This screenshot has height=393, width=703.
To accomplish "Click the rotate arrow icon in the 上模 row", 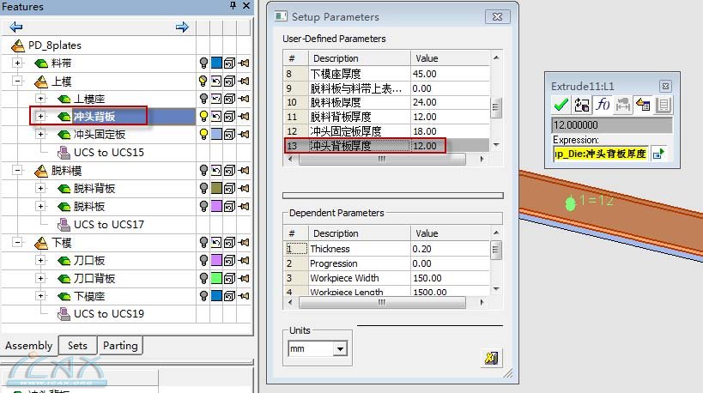I will point(216,82).
